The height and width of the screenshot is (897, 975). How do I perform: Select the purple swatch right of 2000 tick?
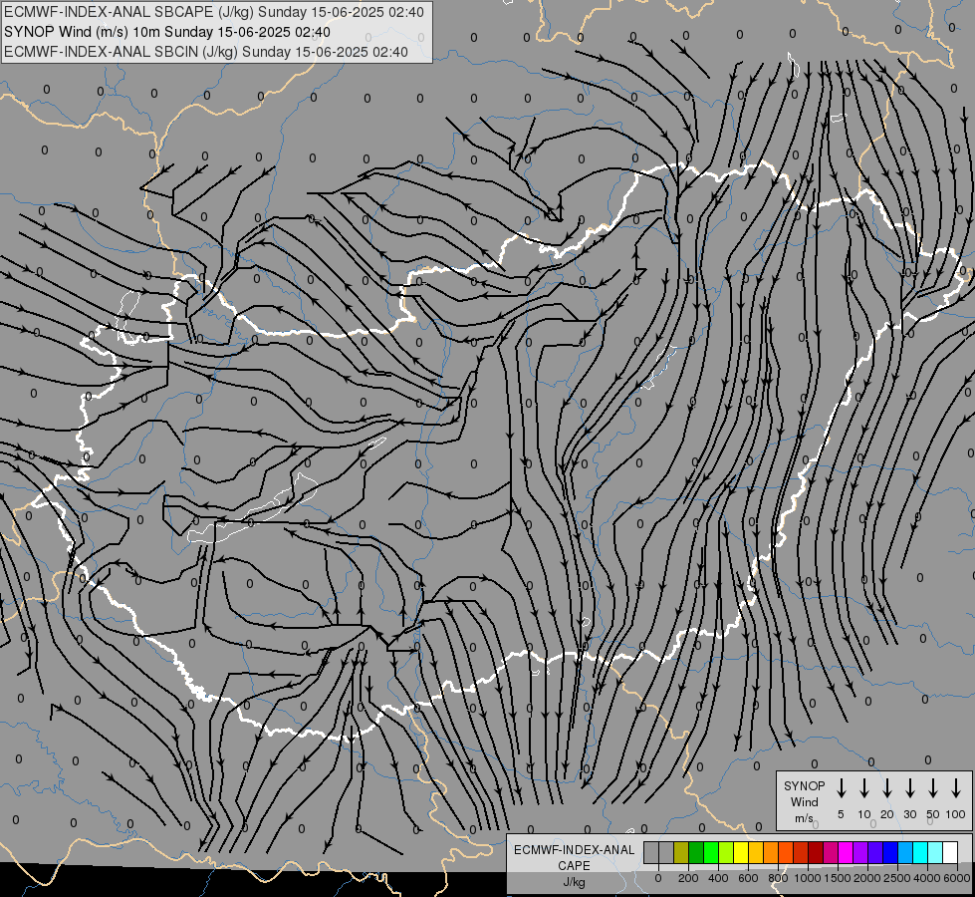click(874, 852)
